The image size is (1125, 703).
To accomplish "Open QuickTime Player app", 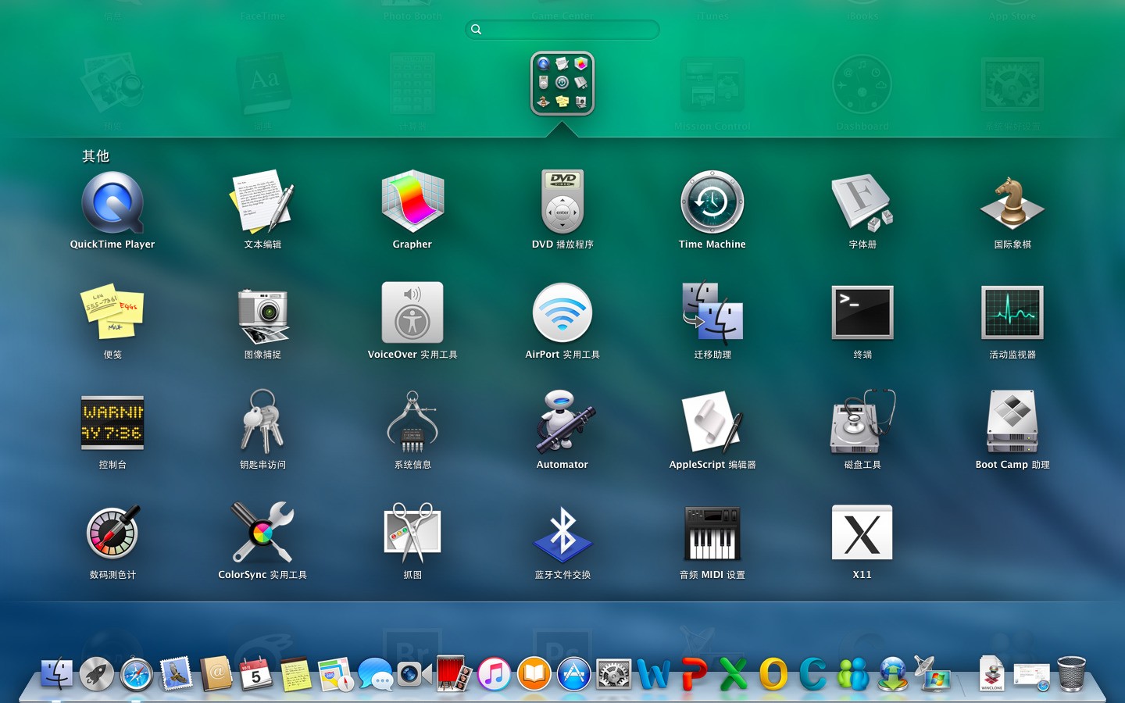I will (112, 203).
